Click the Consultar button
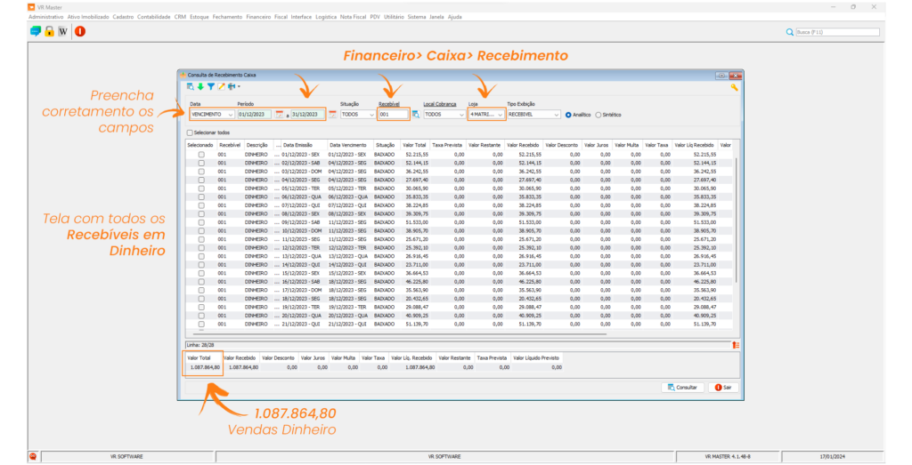 click(x=682, y=388)
